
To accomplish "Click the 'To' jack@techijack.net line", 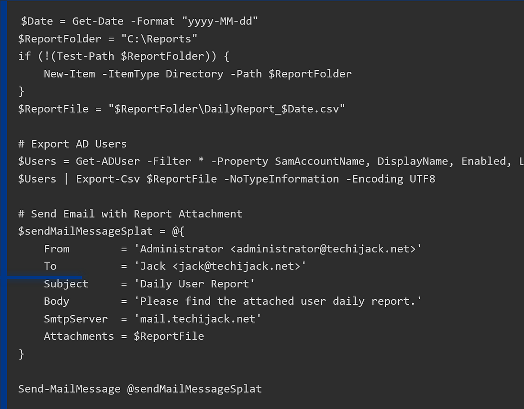I will pos(175,266).
